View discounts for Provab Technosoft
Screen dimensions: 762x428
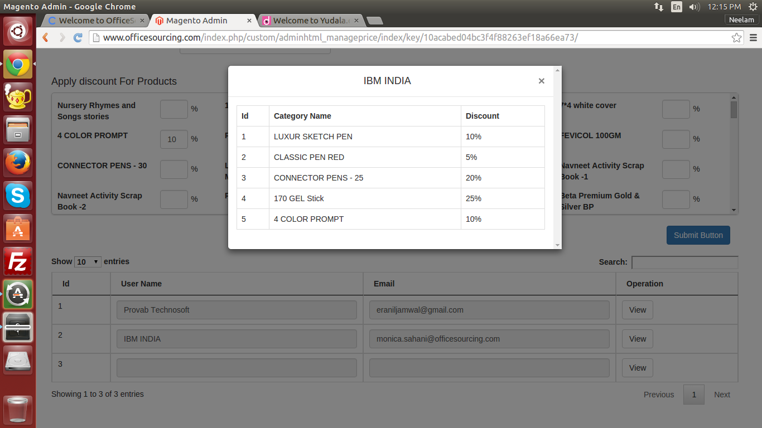pyautogui.click(x=638, y=310)
